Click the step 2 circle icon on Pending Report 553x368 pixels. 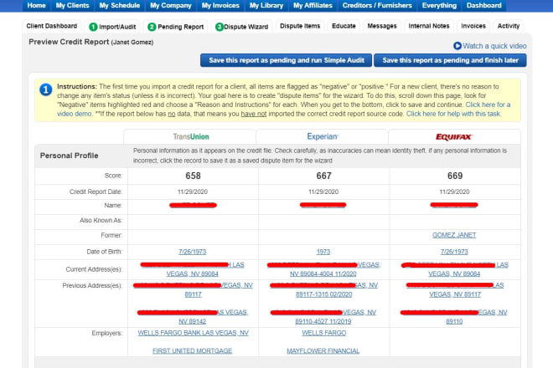pyautogui.click(x=152, y=27)
